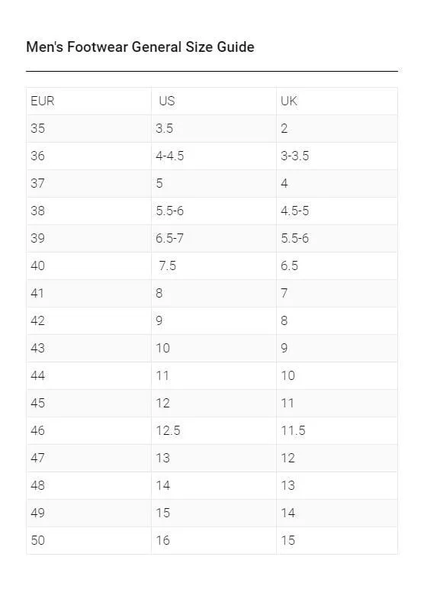Click EUR size 44 cell

pyautogui.click(x=88, y=375)
